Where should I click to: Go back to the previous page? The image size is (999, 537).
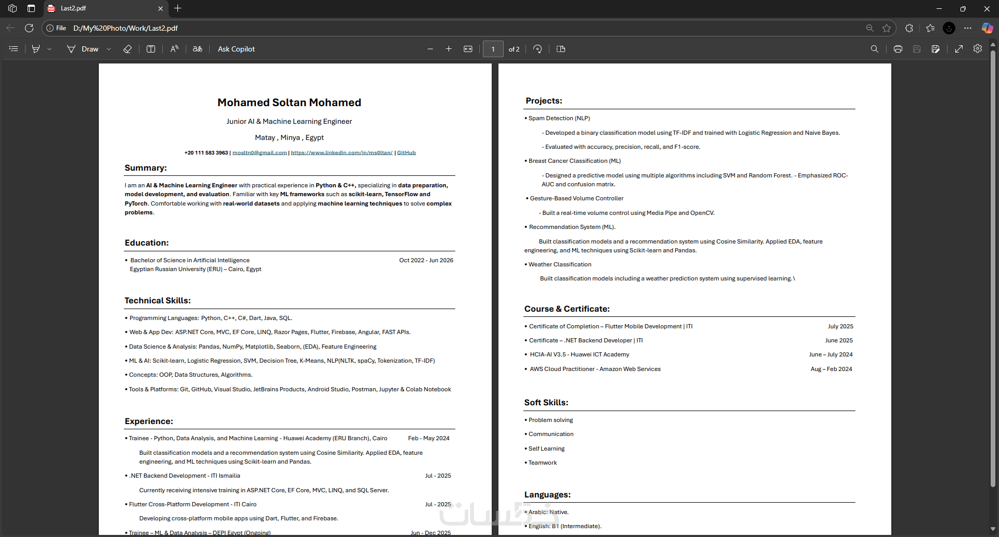[x=10, y=28]
